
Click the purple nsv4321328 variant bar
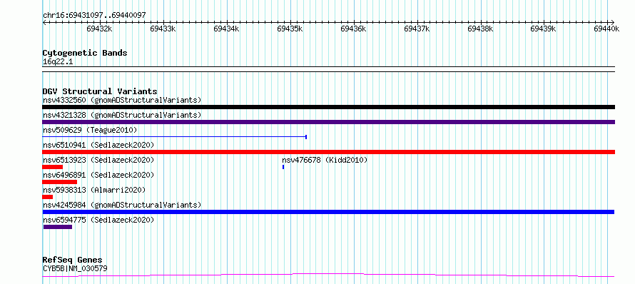328,122
